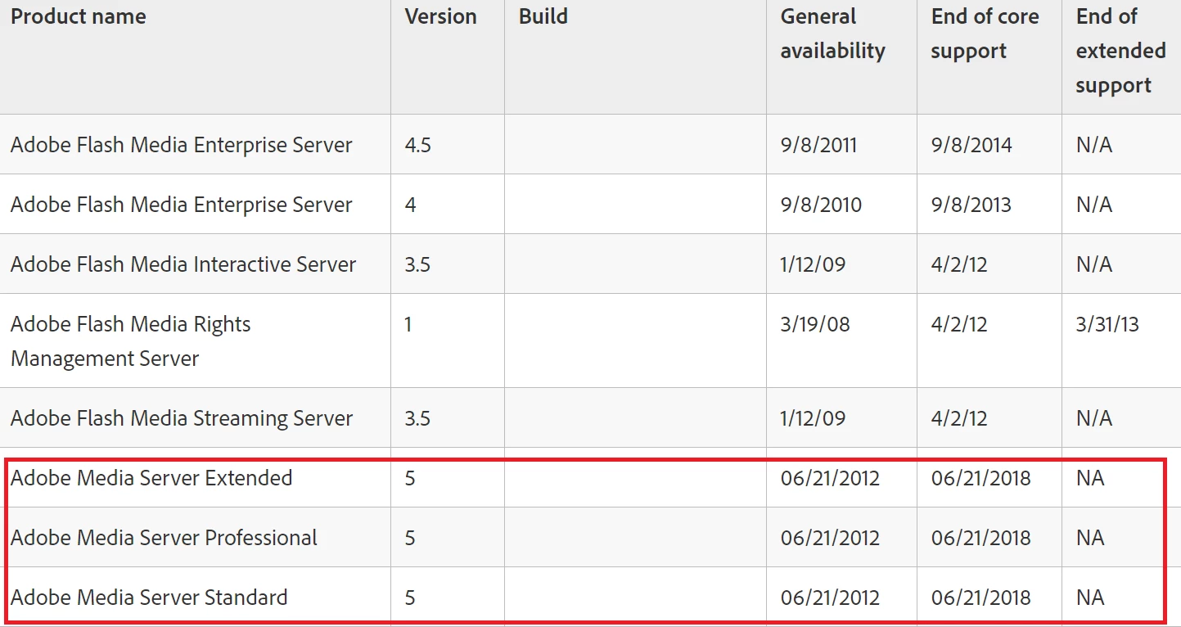Image resolution: width=1181 pixels, height=627 pixels.
Task: Select "Adobe Media Server Standard" name
Action: (x=149, y=598)
